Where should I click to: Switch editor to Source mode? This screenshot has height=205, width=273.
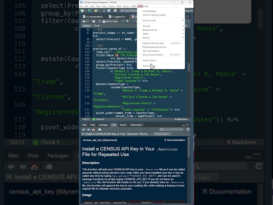[x=87, y=26]
